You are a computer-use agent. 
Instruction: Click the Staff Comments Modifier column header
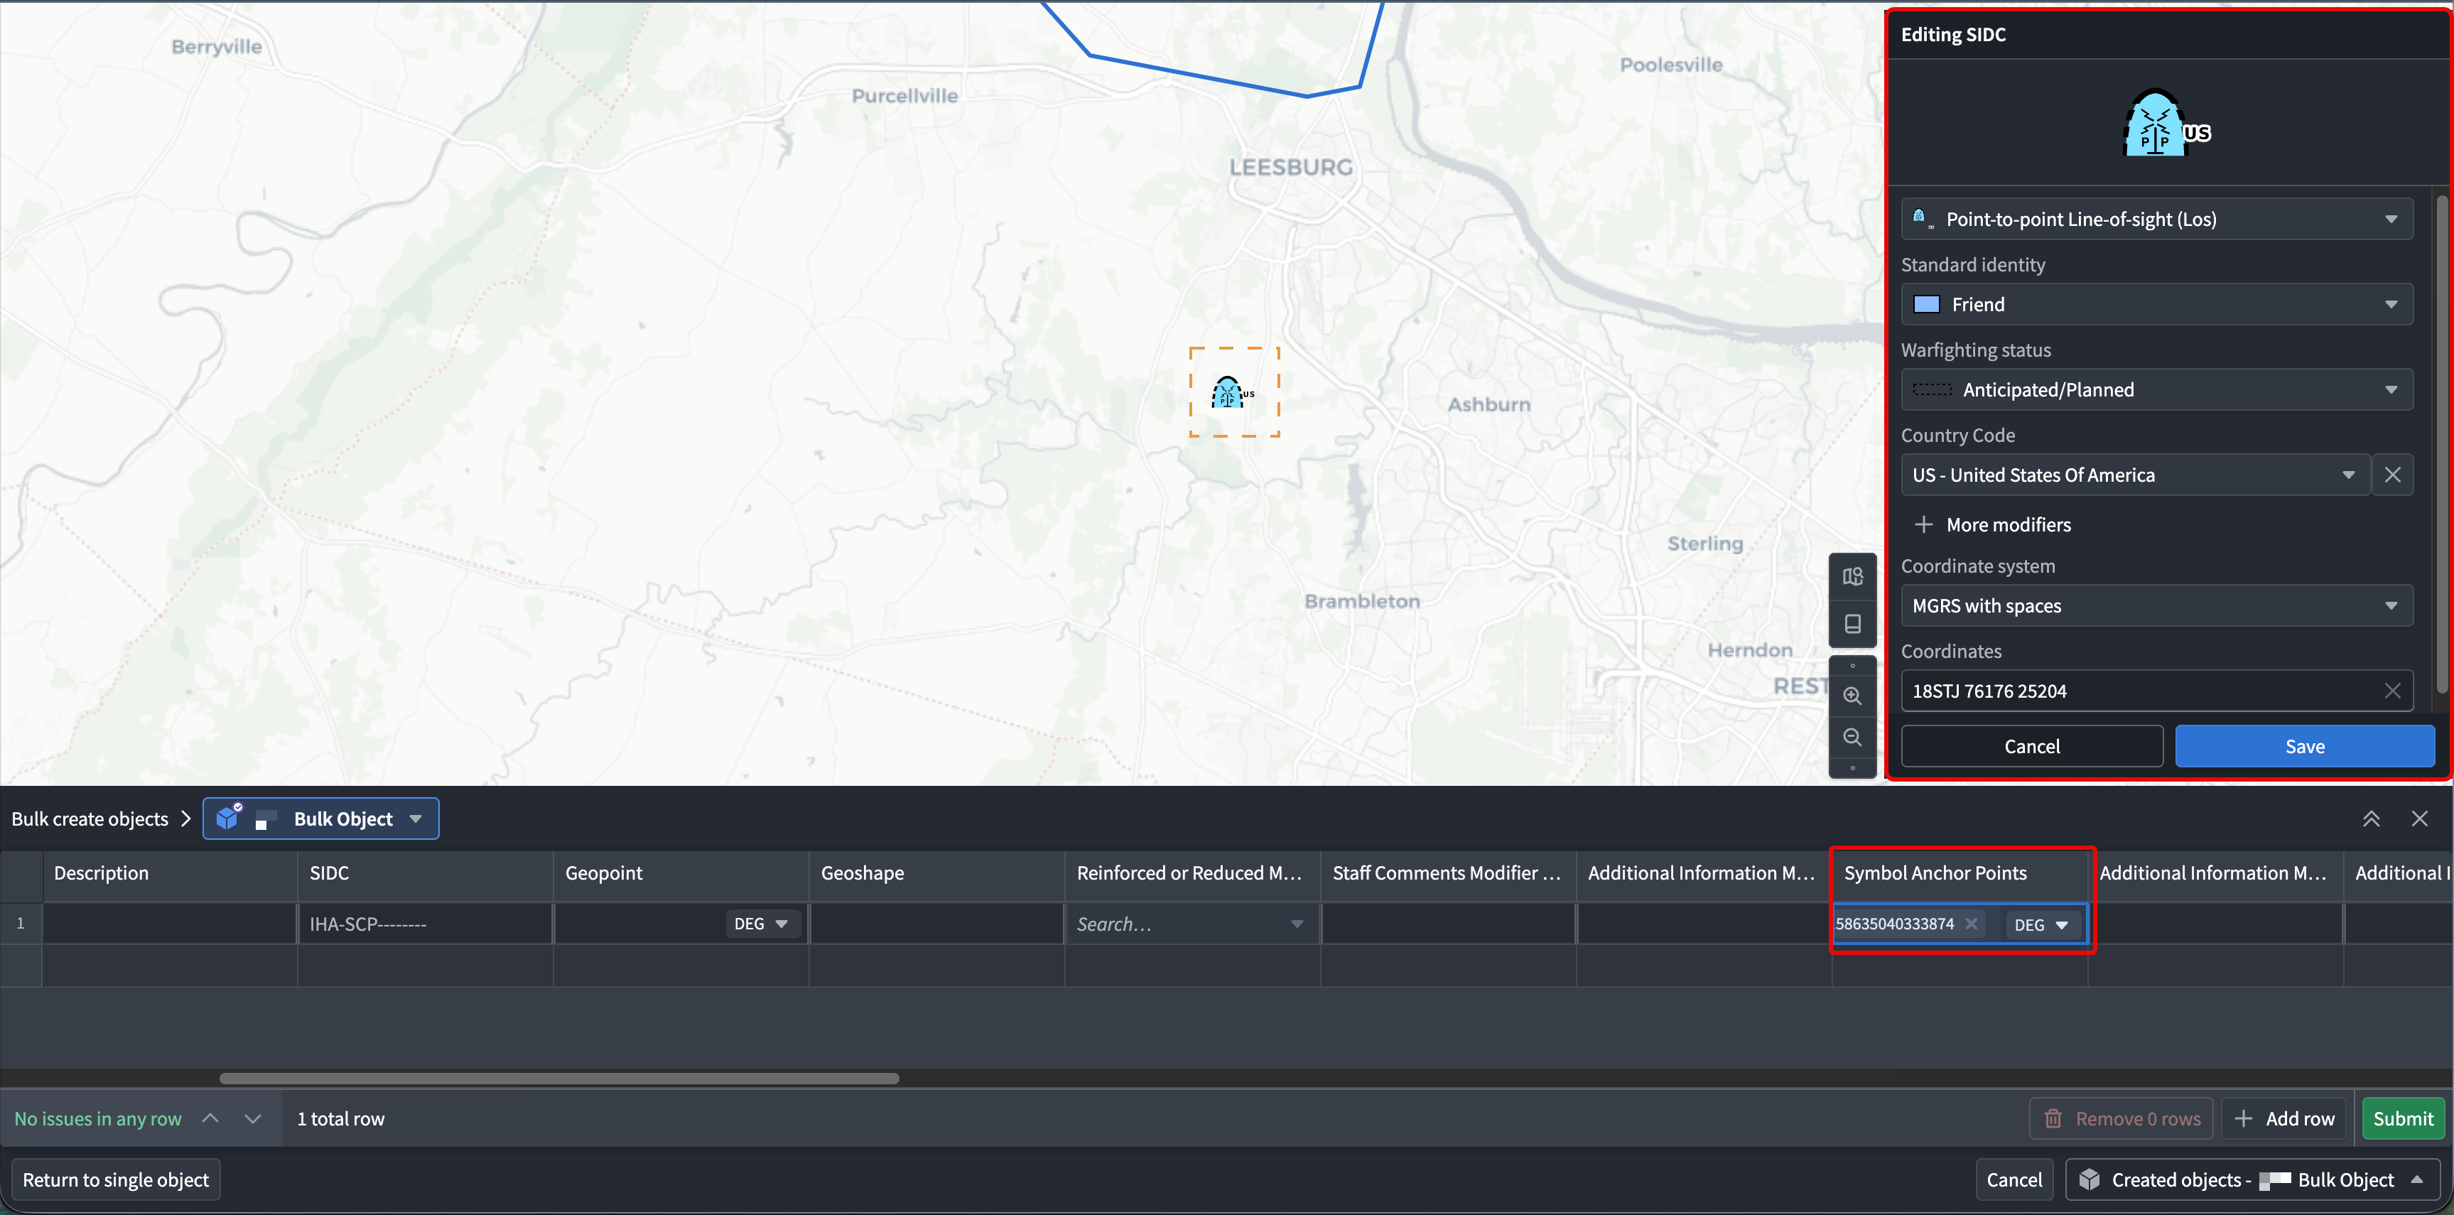[1448, 873]
